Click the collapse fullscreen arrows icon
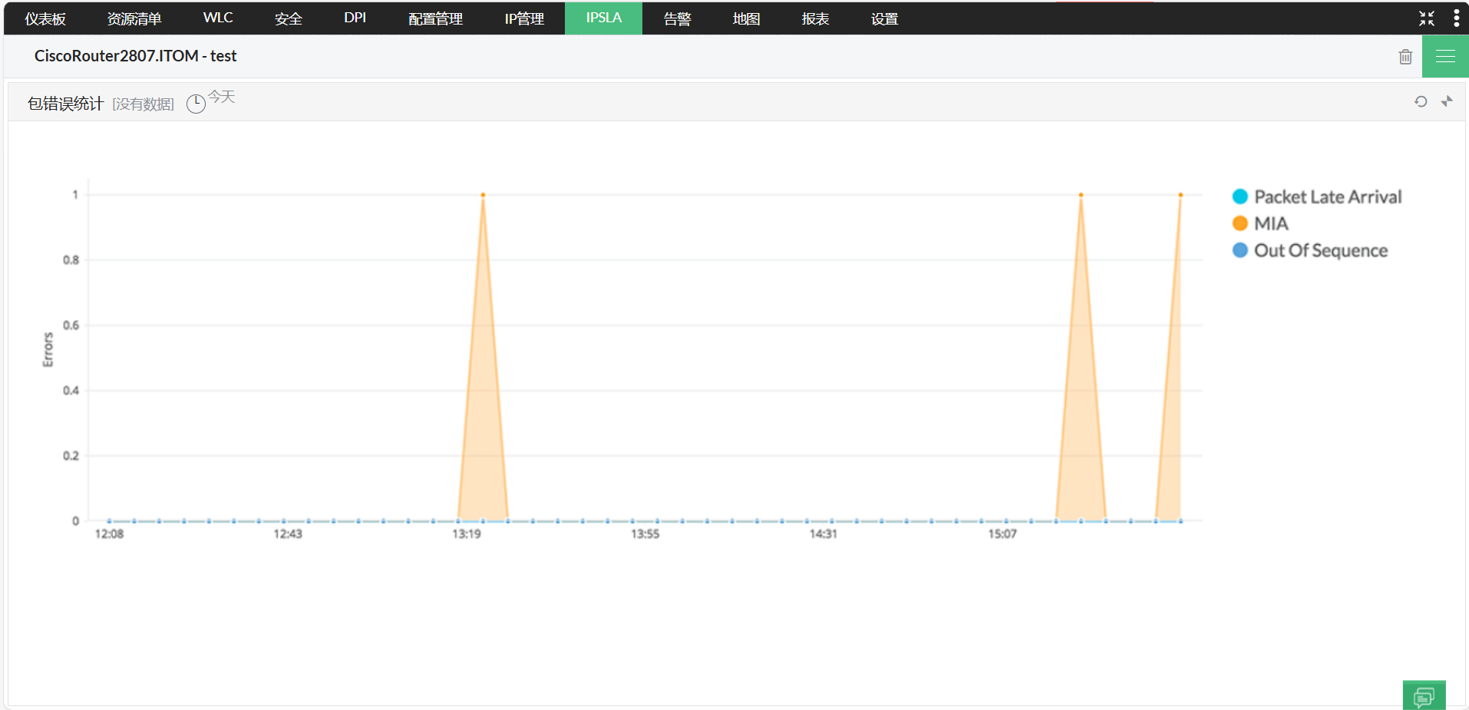The image size is (1469, 710). 1427,18
